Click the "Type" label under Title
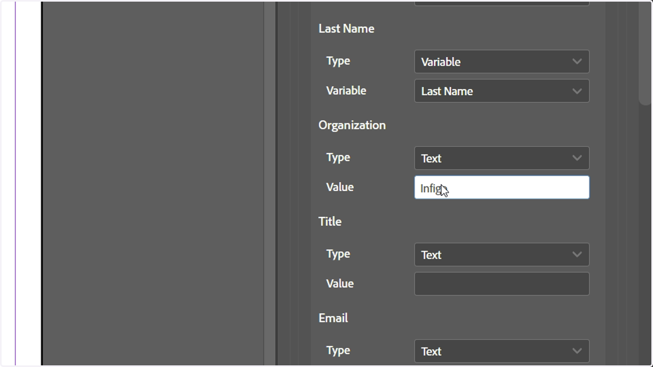Image resolution: width=653 pixels, height=367 pixels. coord(338,254)
